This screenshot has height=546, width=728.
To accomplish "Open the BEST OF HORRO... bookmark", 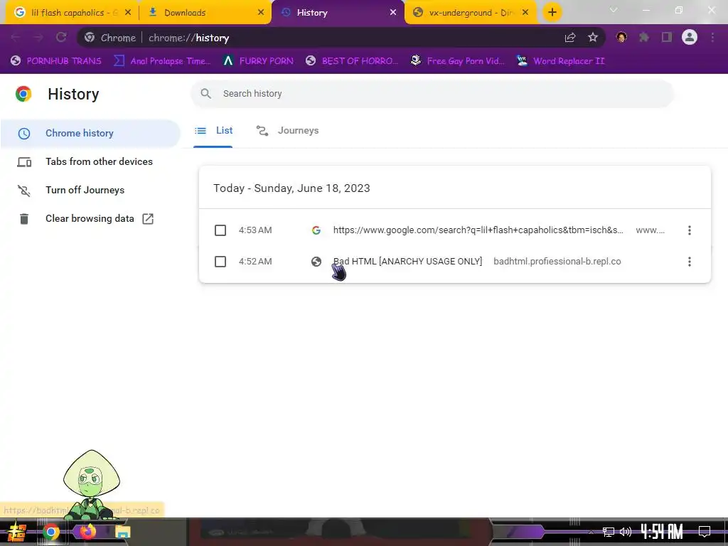I will coord(353,61).
